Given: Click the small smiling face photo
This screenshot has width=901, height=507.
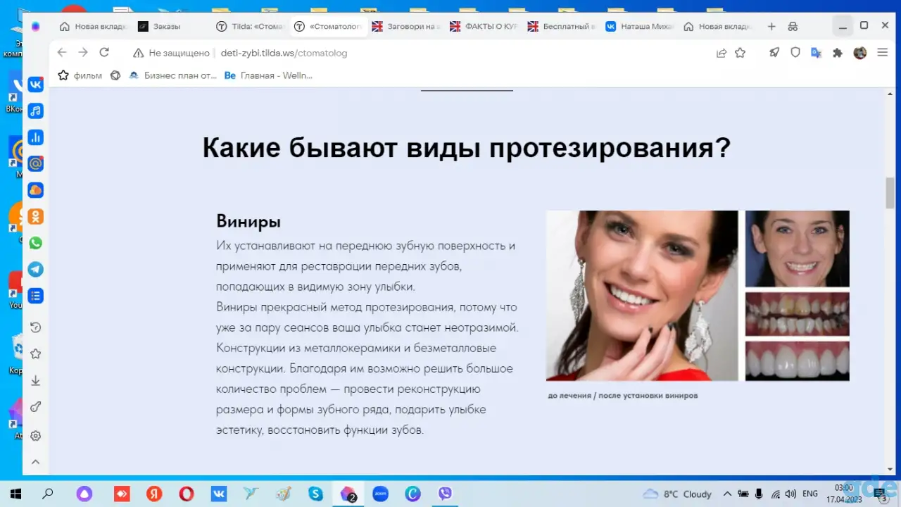Looking at the screenshot, I should pos(798,249).
